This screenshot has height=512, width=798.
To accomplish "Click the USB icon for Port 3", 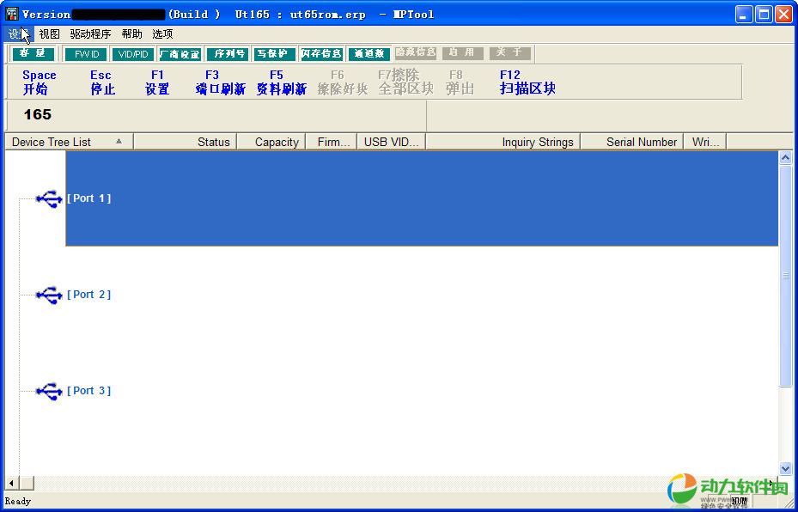I will click(x=49, y=392).
